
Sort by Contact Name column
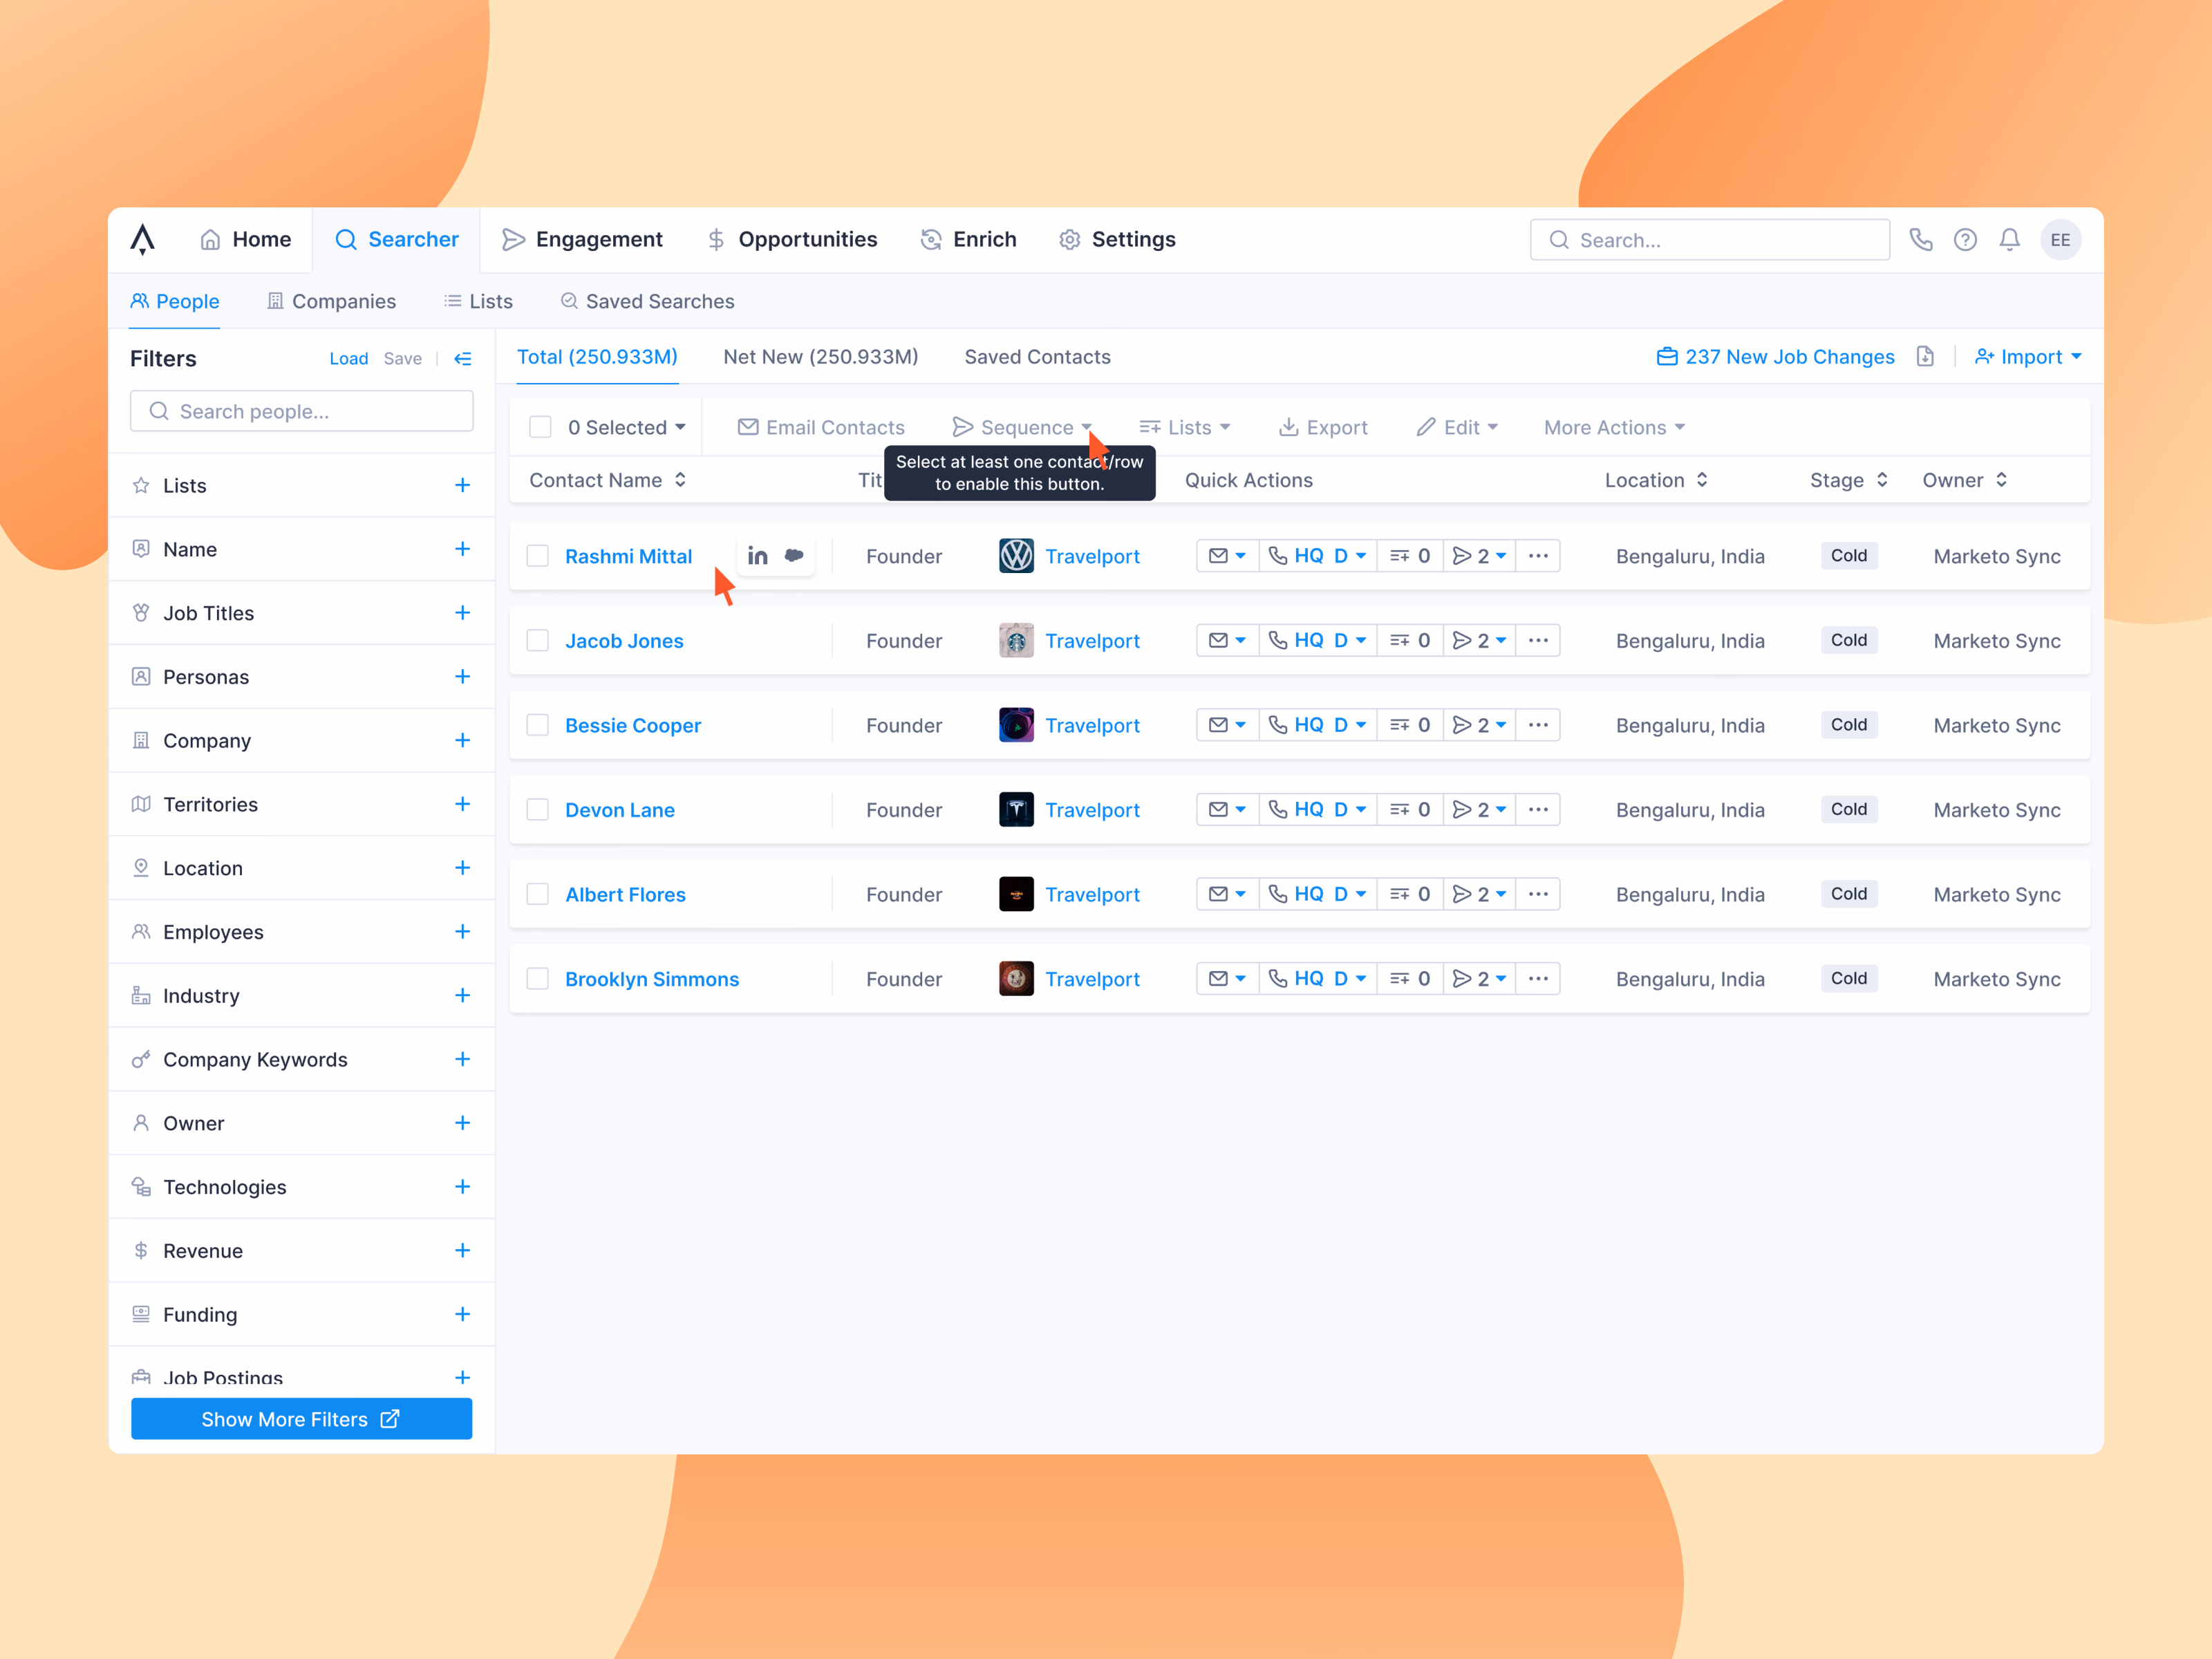point(607,480)
